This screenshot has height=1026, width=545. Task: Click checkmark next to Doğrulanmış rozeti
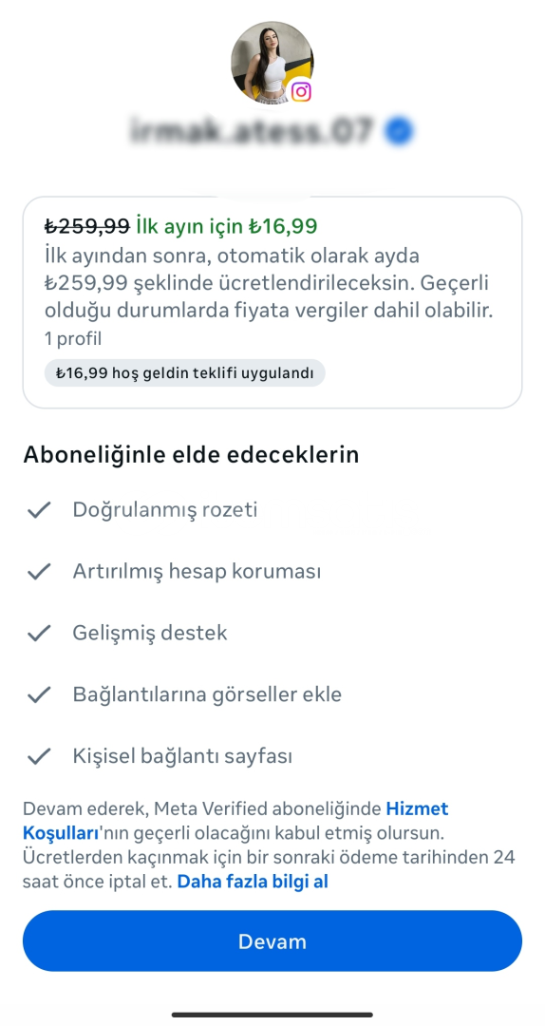(39, 510)
